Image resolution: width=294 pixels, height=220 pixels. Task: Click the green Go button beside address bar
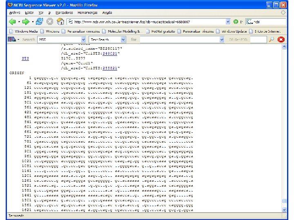[x=236, y=22]
